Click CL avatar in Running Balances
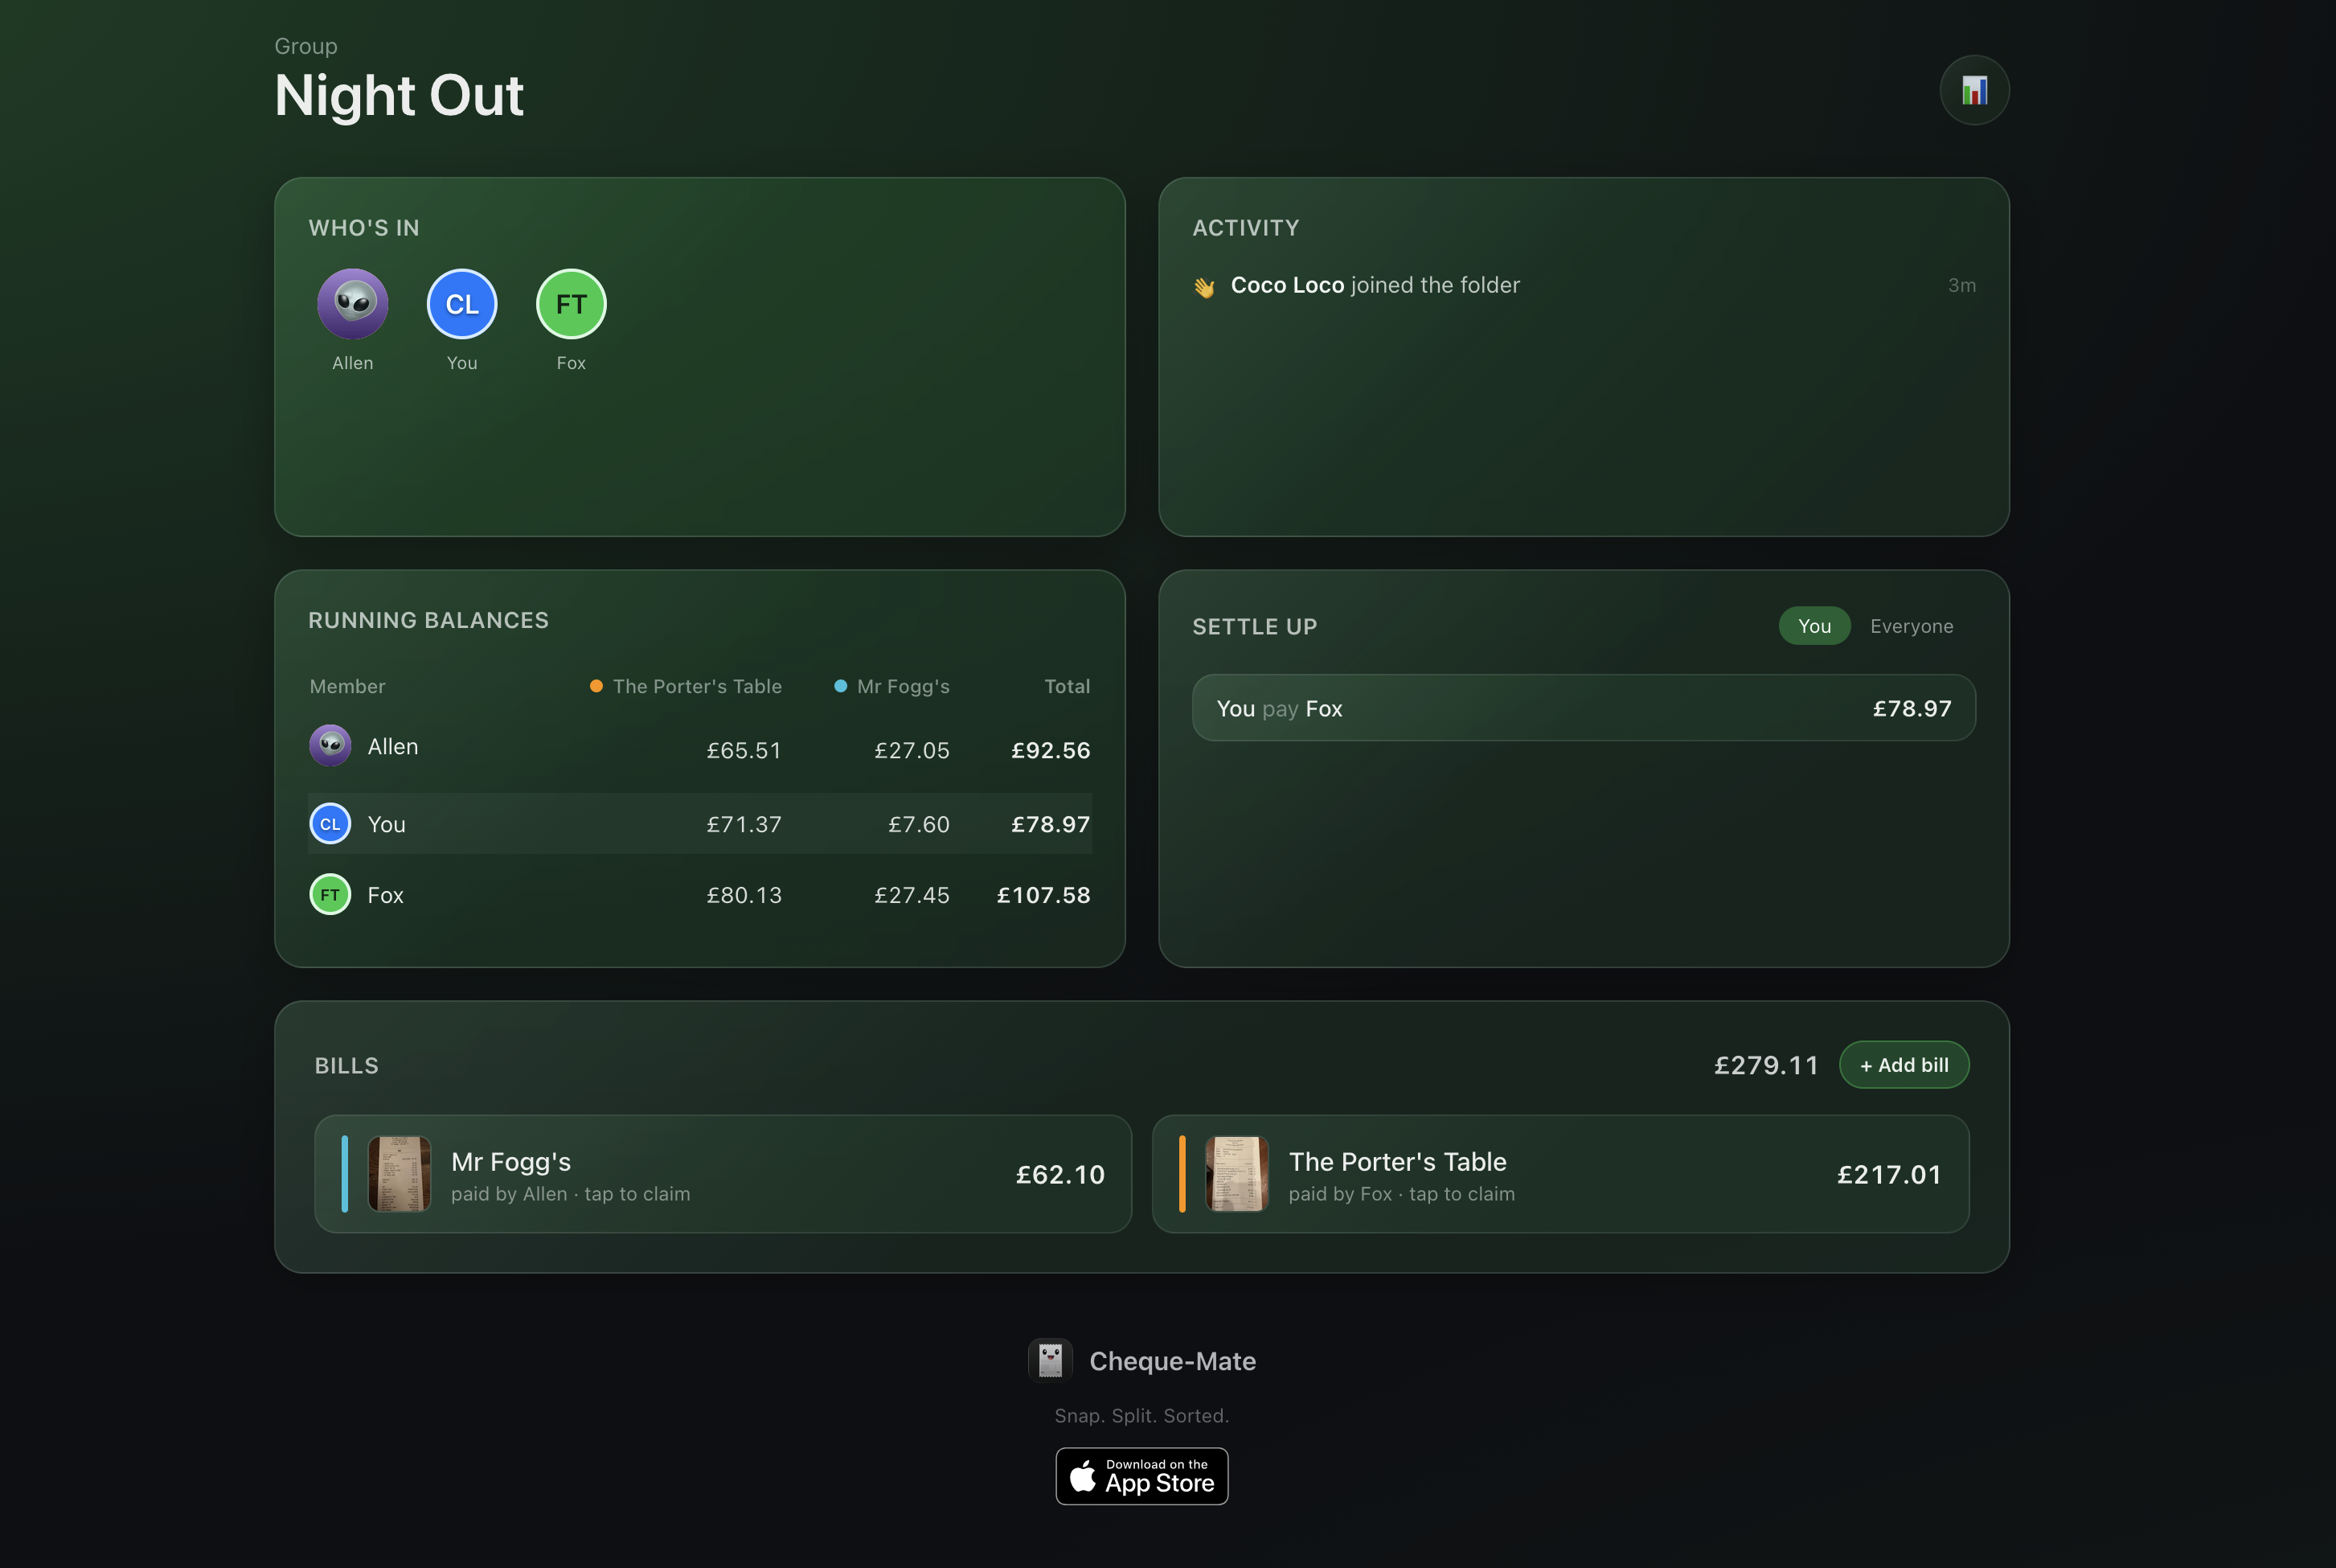Image resolution: width=2336 pixels, height=1568 pixels. (x=330, y=824)
